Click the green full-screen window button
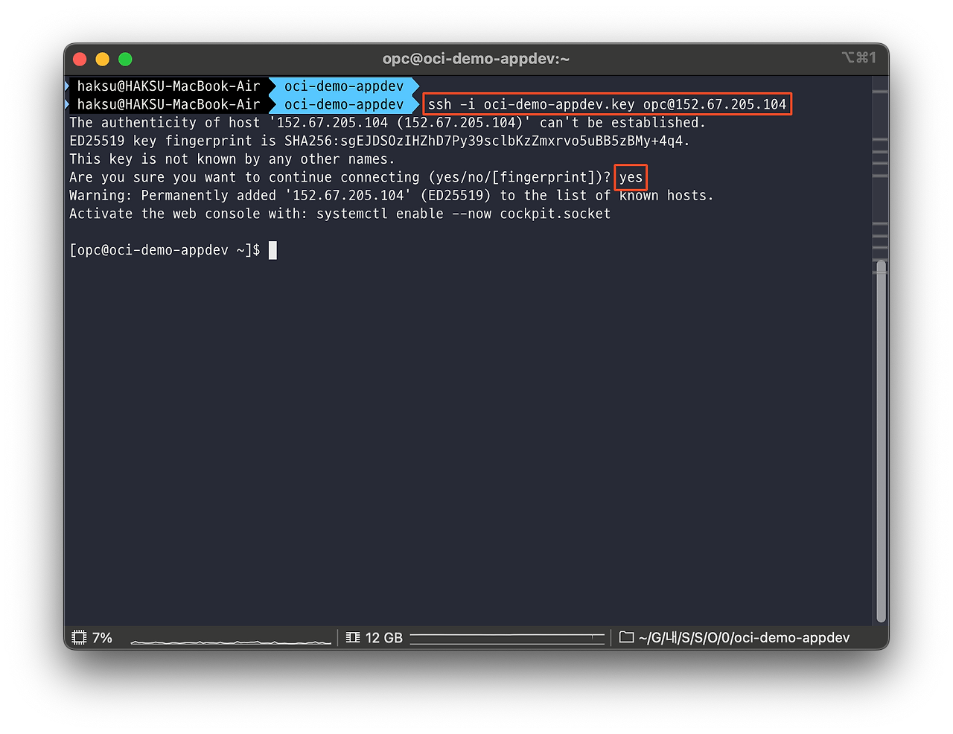Image resolution: width=953 pixels, height=734 pixels. 125,59
